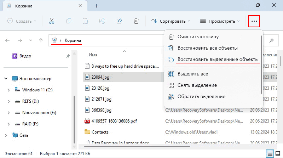
Task: Open a new tab with plus button
Action: pyautogui.click(x=96, y=6)
